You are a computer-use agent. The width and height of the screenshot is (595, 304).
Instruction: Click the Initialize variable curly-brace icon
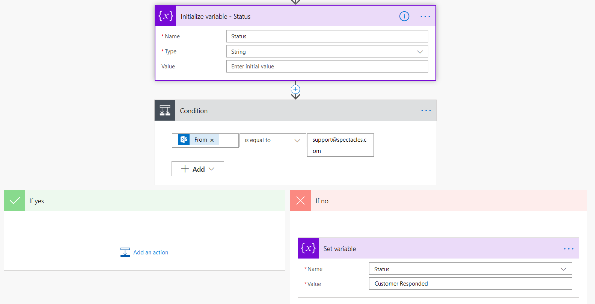166,16
